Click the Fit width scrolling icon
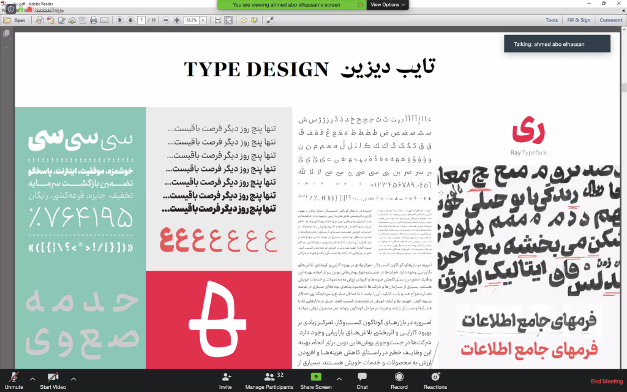The image size is (627, 392). 217,20
